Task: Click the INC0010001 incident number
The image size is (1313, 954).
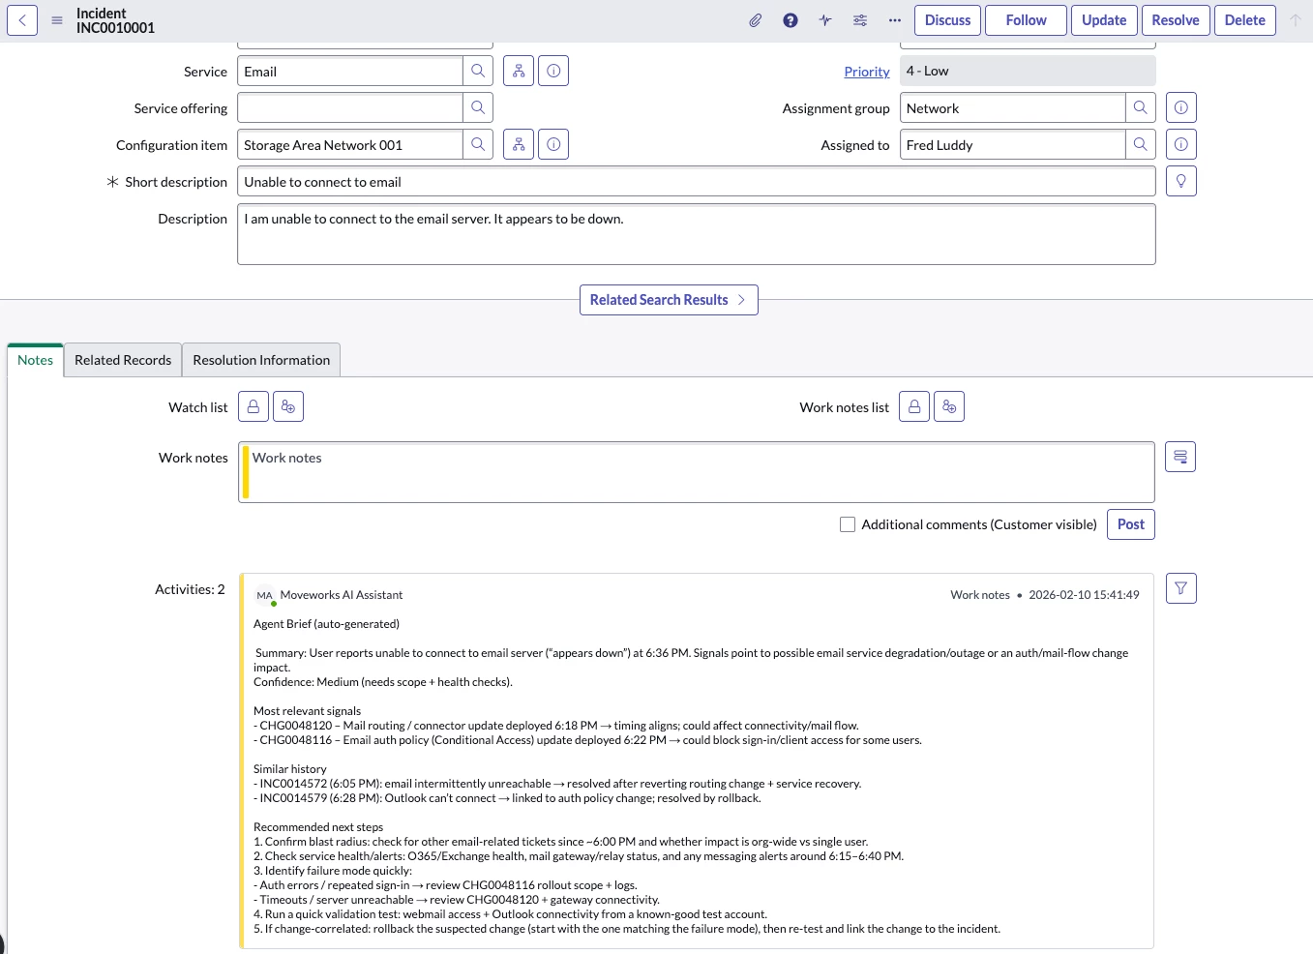Action: click(115, 28)
